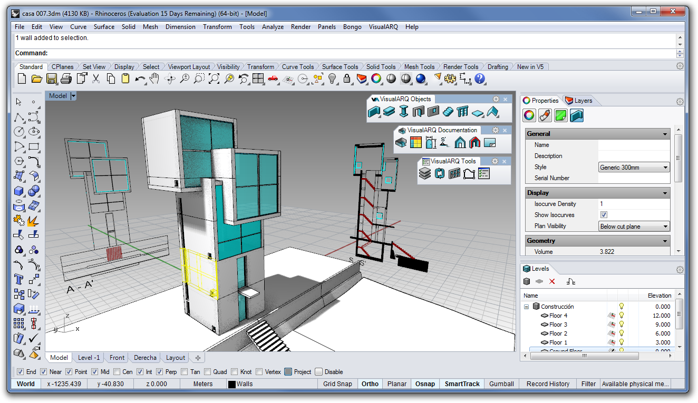Click the VisualARQ Documentation table grid icon
698x403 pixels.
click(416, 142)
